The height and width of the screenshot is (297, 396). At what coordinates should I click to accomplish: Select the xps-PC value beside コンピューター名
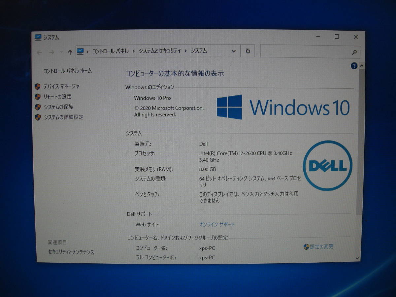pyautogui.click(x=207, y=248)
